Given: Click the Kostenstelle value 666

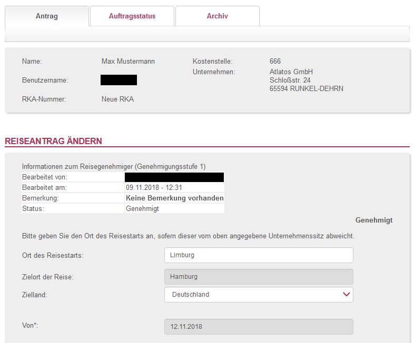Looking at the screenshot, I should [x=275, y=62].
